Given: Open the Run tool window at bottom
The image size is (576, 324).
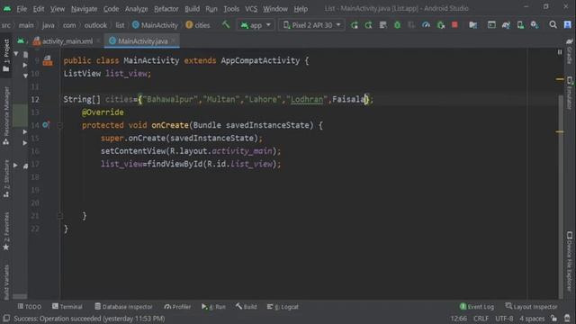Looking at the screenshot, I should point(213,306).
